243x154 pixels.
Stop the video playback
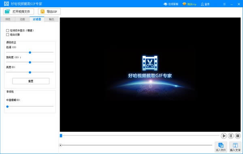[x=238, y=136]
